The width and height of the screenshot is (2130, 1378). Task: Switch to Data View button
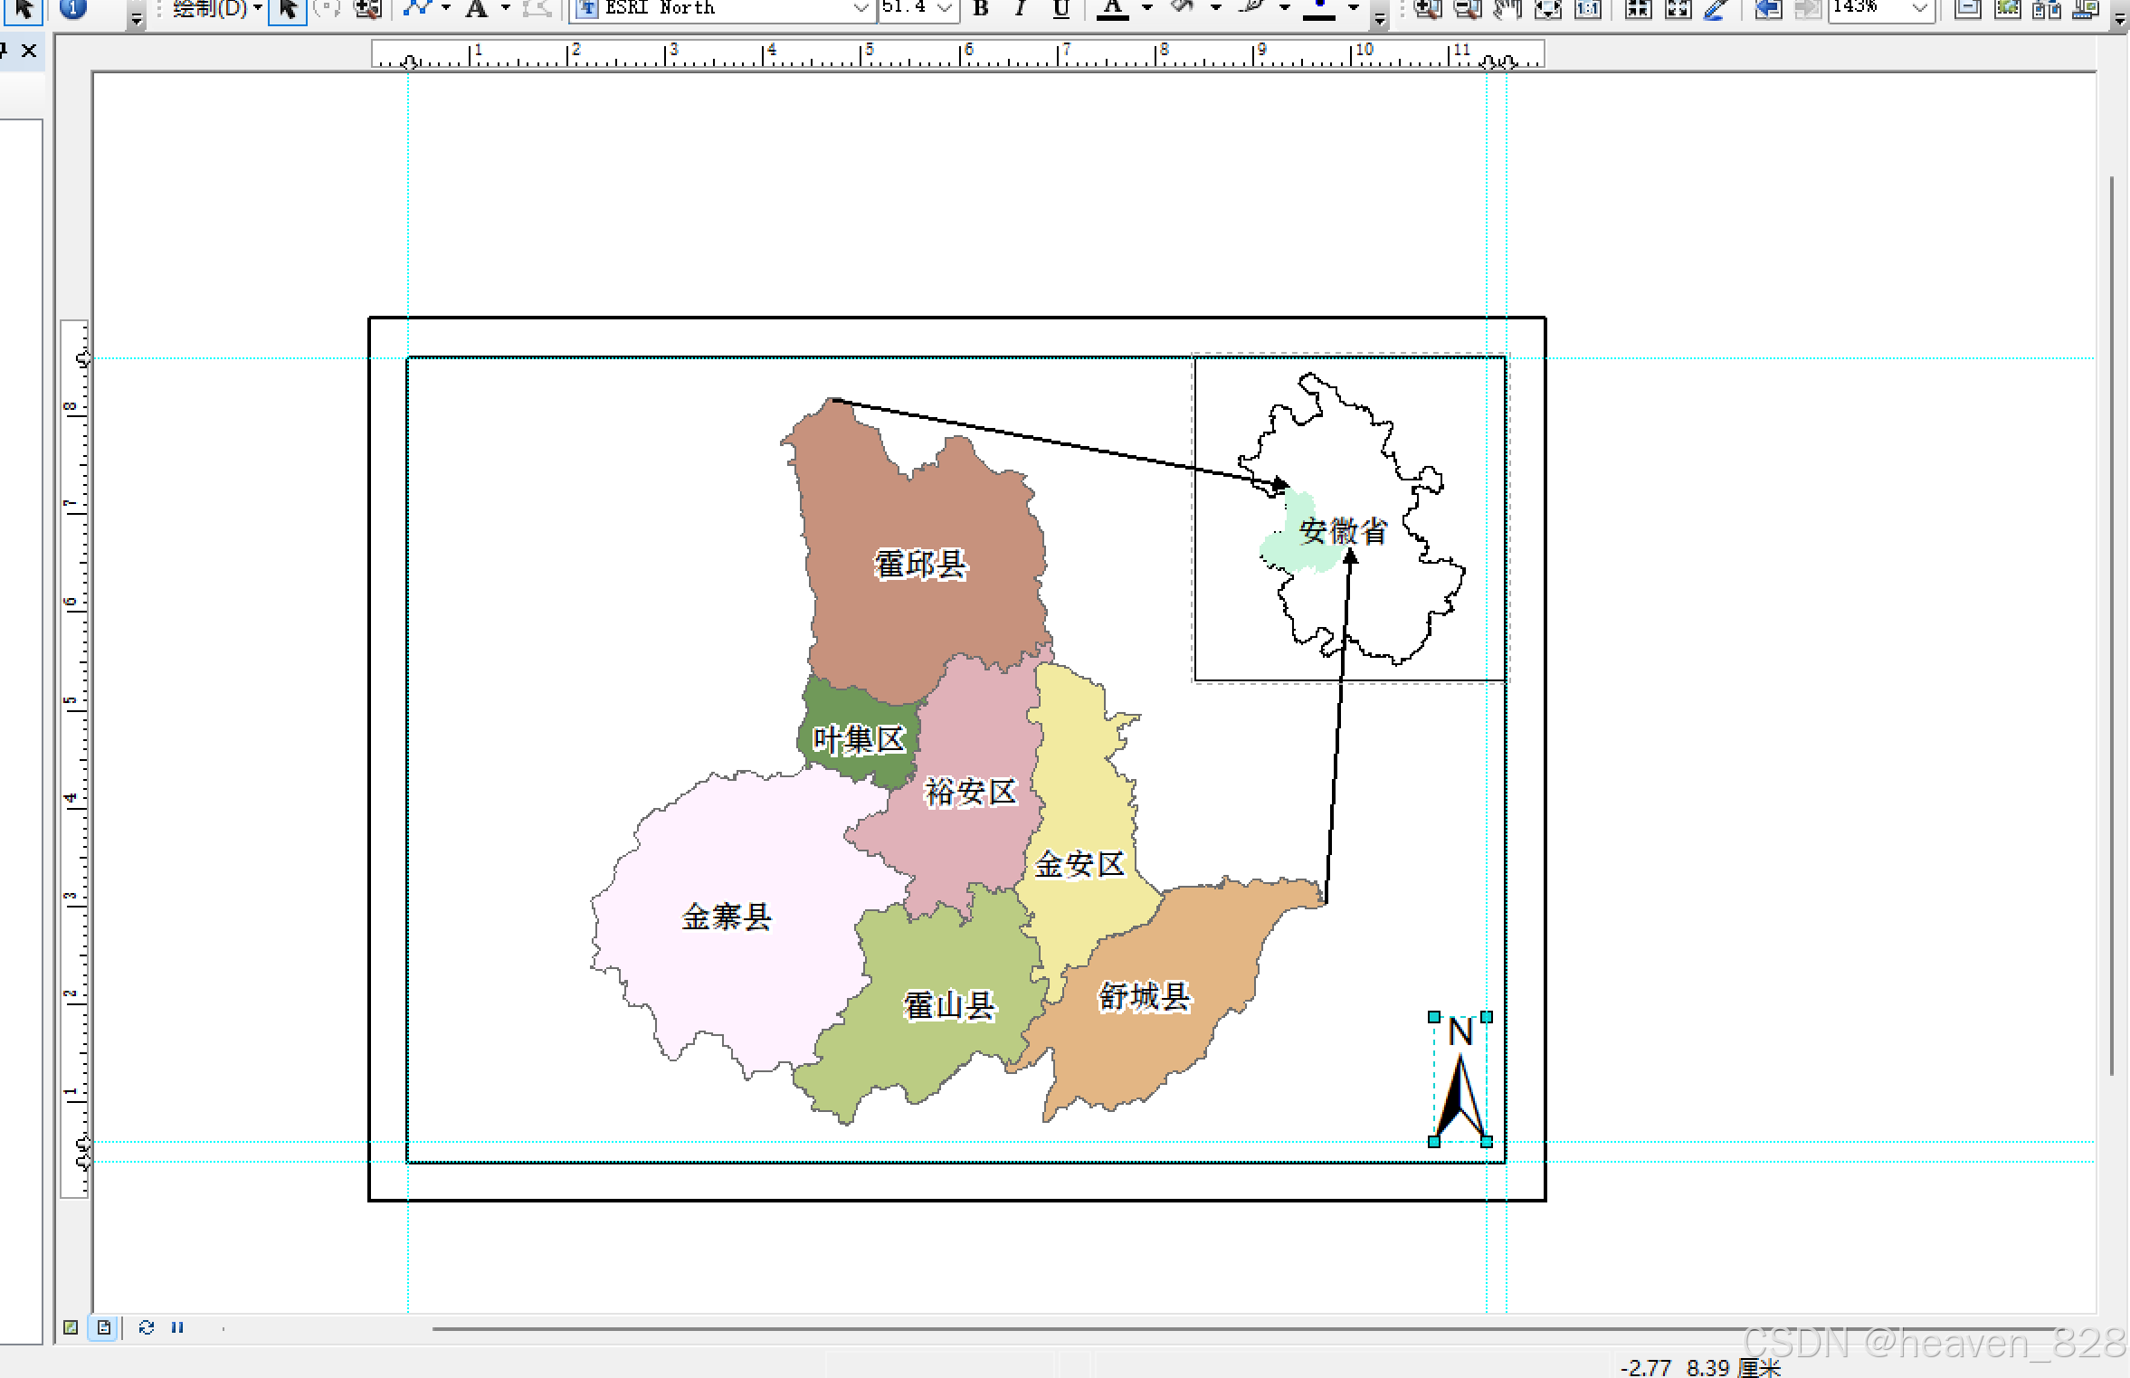tap(71, 1327)
